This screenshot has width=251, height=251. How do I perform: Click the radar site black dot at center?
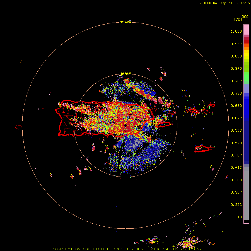[x=126, y=125]
